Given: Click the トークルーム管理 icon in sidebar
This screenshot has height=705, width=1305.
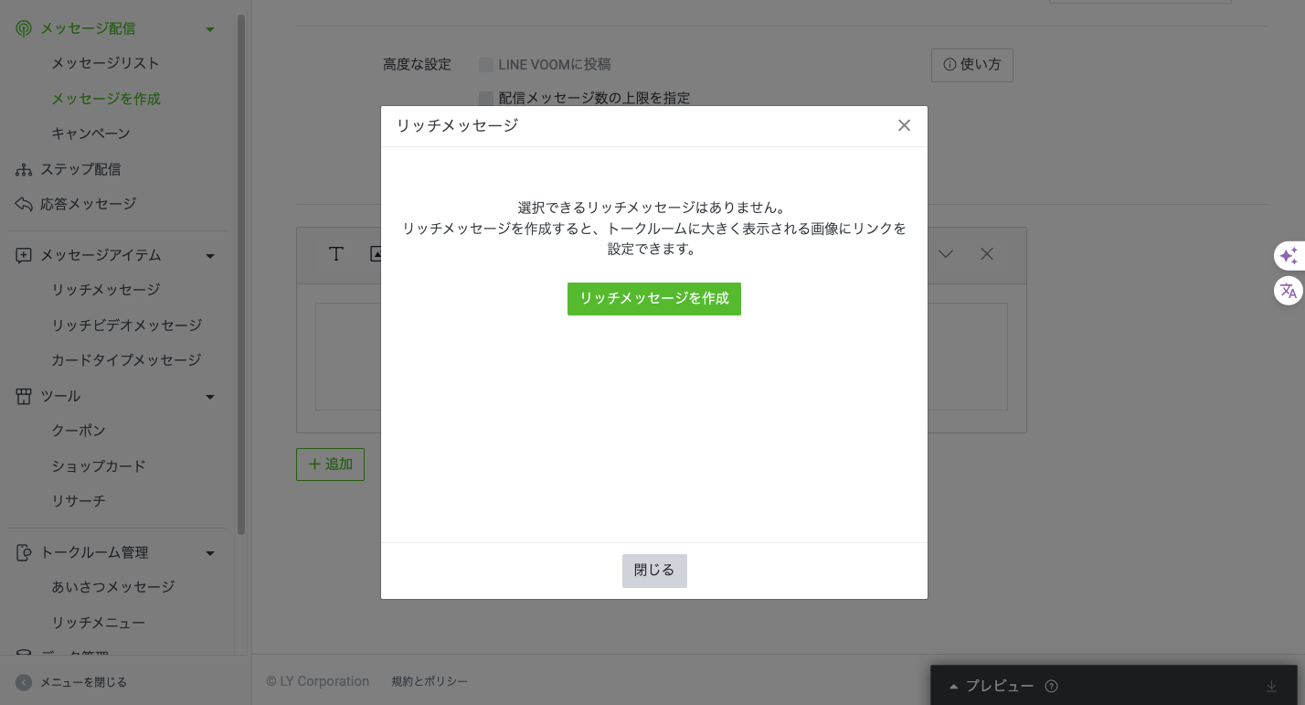Looking at the screenshot, I should tap(24, 552).
